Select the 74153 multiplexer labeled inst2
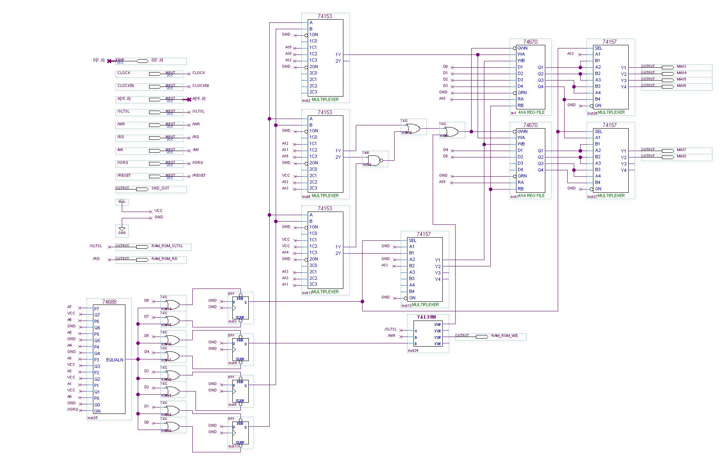Screen dimensions: 724x468 point(325,58)
